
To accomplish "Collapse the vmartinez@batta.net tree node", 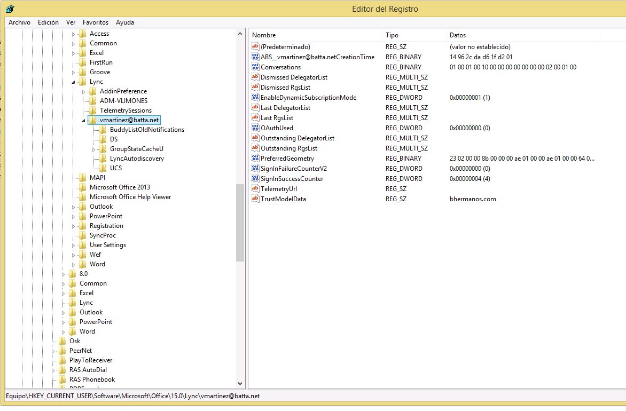I will point(83,121).
